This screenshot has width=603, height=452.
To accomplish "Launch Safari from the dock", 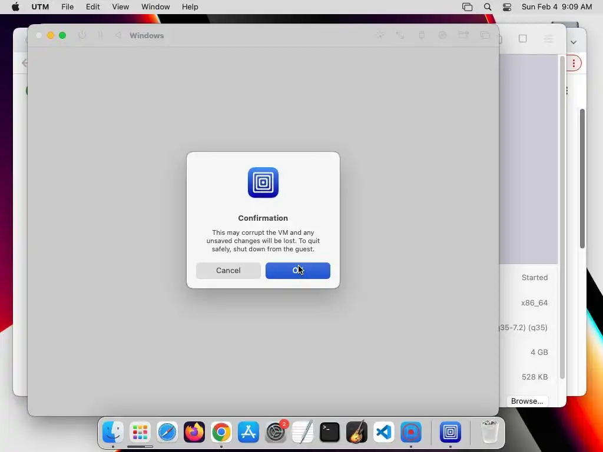I will click(167, 432).
